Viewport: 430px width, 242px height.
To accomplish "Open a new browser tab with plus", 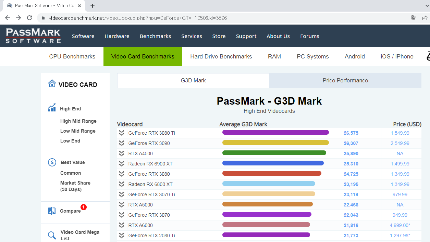I will [x=93, y=6].
